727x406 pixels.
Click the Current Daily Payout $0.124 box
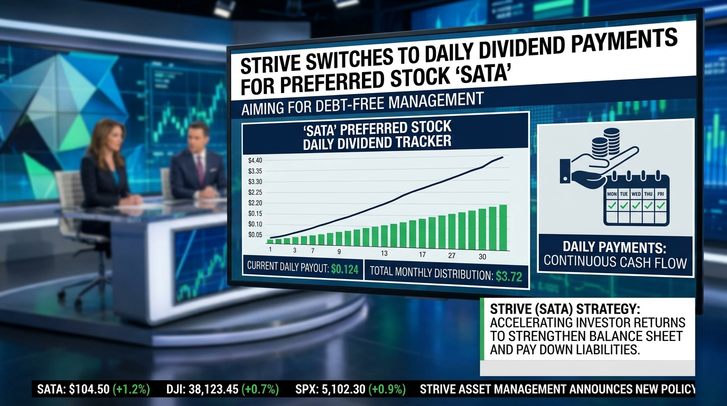pos(303,268)
